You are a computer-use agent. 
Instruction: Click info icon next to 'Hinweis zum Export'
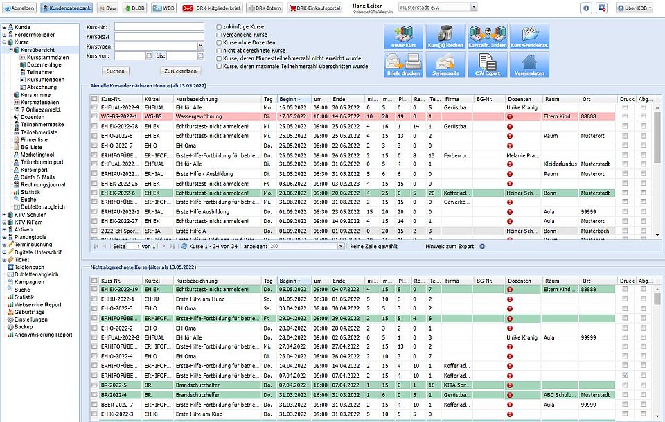[482, 246]
